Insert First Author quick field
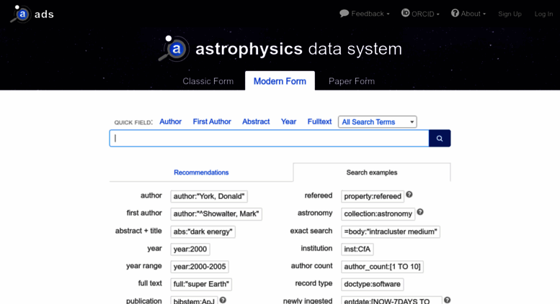The image size is (560, 304). point(212,121)
